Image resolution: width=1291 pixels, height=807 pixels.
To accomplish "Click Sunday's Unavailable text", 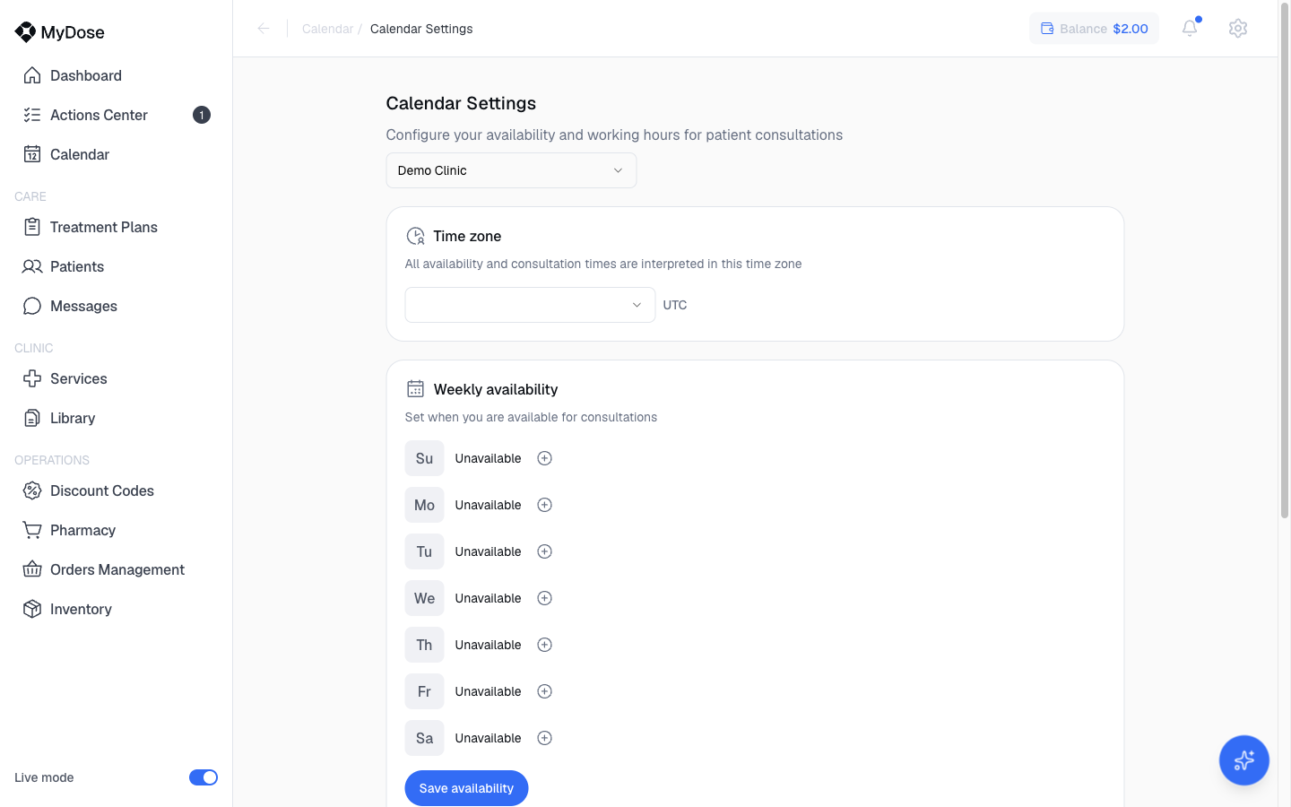I will (488, 458).
